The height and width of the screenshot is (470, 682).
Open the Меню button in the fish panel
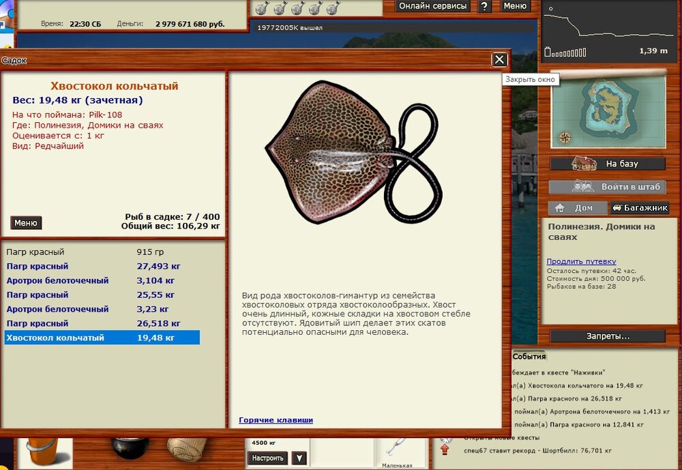[x=26, y=223]
